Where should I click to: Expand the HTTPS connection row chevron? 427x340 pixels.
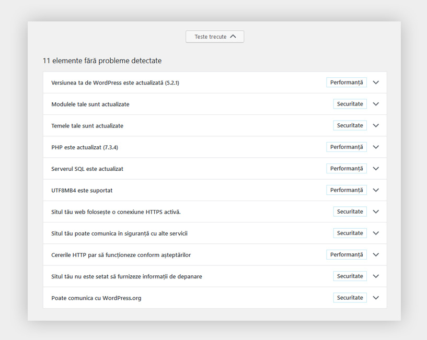click(x=376, y=212)
